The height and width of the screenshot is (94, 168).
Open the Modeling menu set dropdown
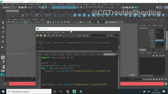pos(9,7)
